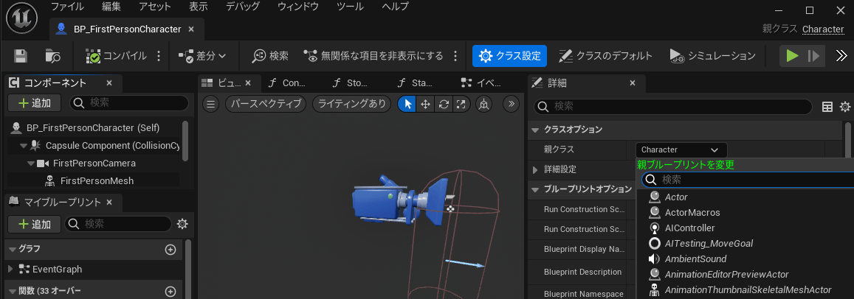Expand the EventGraph tree item
Image resolution: width=854 pixels, height=299 pixels.
pyautogui.click(x=11, y=269)
